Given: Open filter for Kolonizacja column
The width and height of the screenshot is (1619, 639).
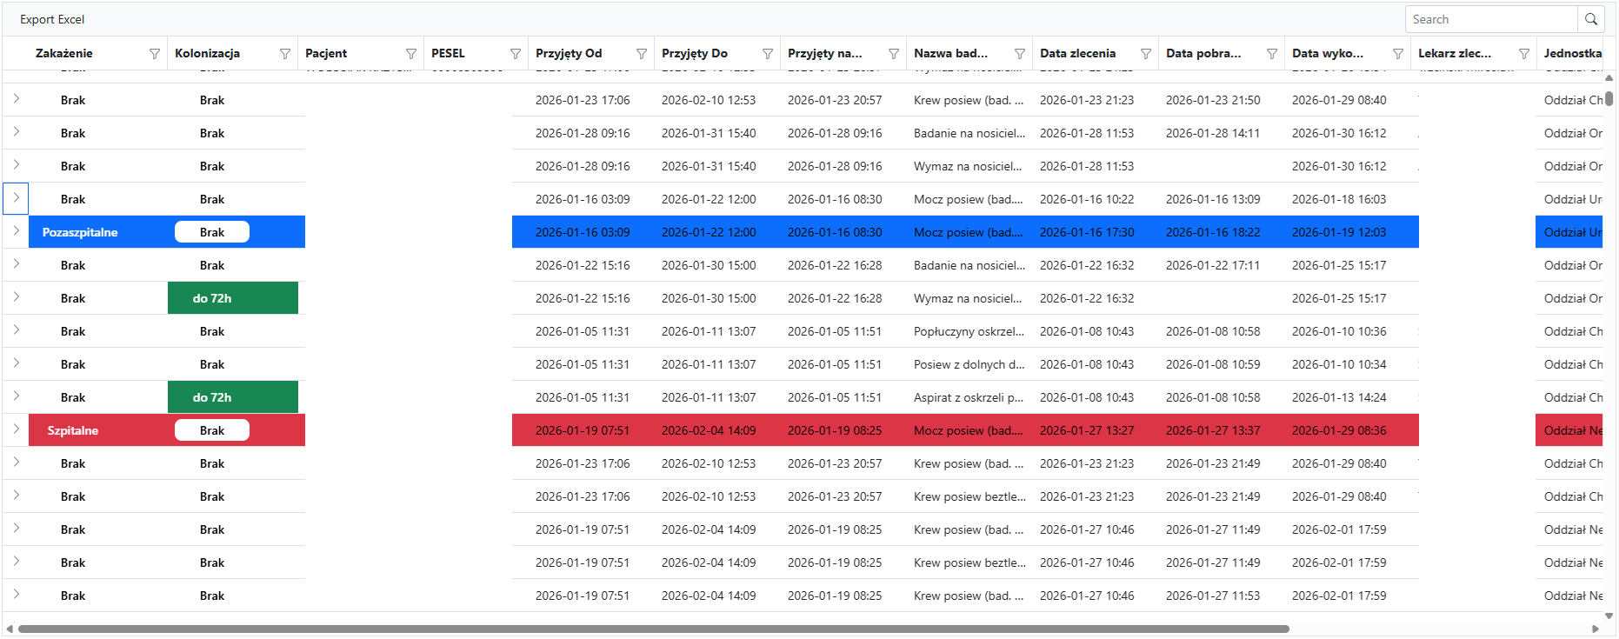Looking at the screenshot, I should point(285,54).
